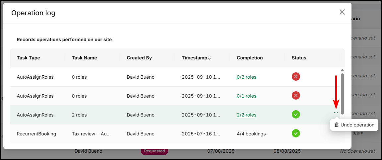Click scrollbar up arrow in the log table
The height and width of the screenshot is (160, 382).
coord(342,70)
